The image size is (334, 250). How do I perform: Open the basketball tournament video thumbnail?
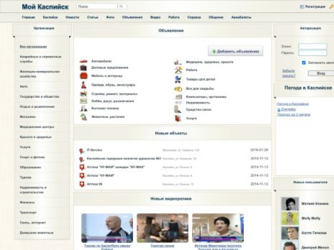tap(107, 228)
